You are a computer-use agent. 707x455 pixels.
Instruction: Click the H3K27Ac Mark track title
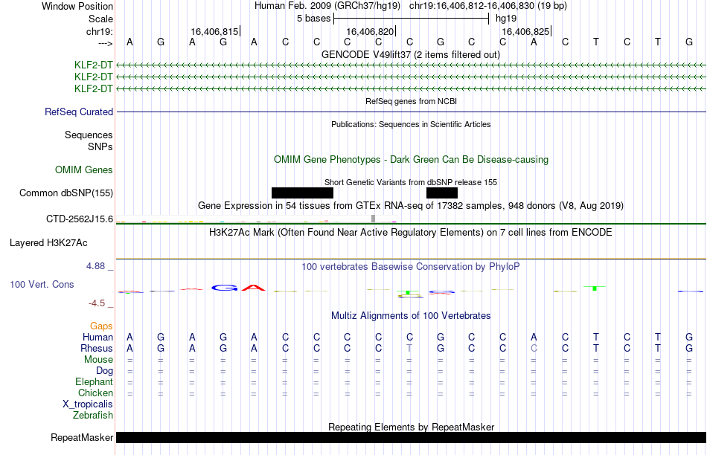tap(411, 233)
